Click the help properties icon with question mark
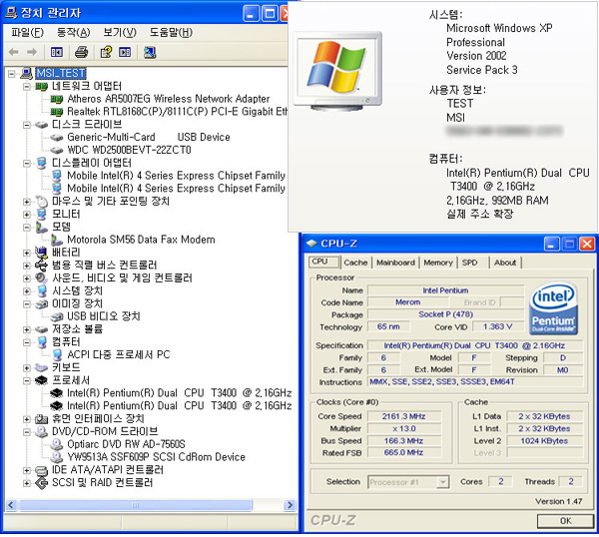599x537 pixels. tap(106, 52)
